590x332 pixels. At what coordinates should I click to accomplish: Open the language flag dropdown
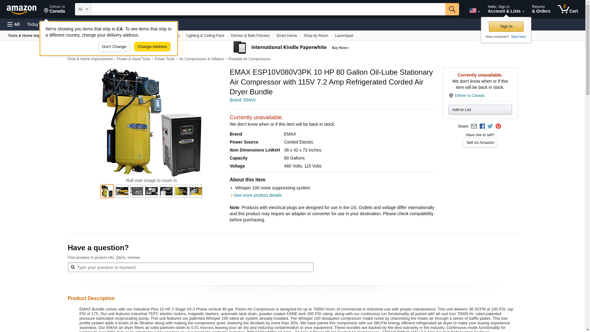(474, 10)
